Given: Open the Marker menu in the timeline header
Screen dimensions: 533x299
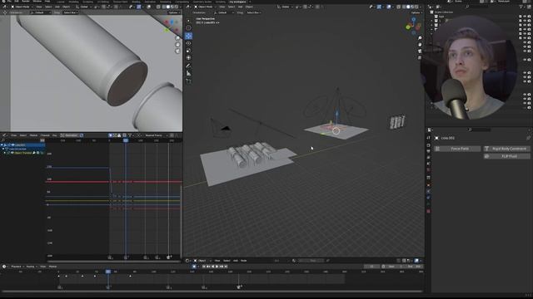Looking at the screenshot, I should 52,267.
